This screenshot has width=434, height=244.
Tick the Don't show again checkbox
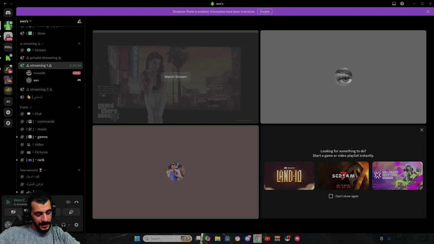(x=331, y=196)
